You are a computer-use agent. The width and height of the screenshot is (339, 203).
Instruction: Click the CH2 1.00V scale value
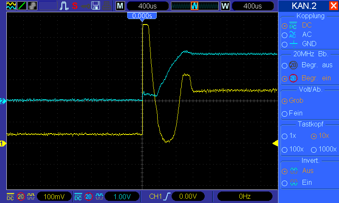(122, 197)
